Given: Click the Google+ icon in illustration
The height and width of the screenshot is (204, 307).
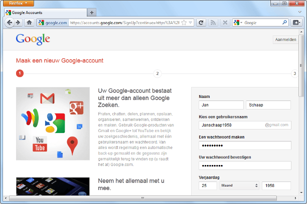Looking at the screenshot, I should click(x=77, y=108).
